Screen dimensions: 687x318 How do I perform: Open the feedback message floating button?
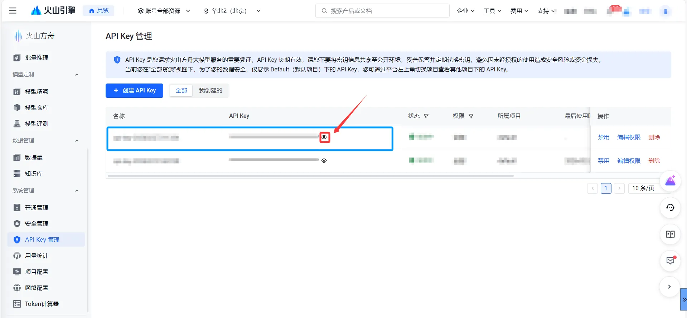point(670,261)
